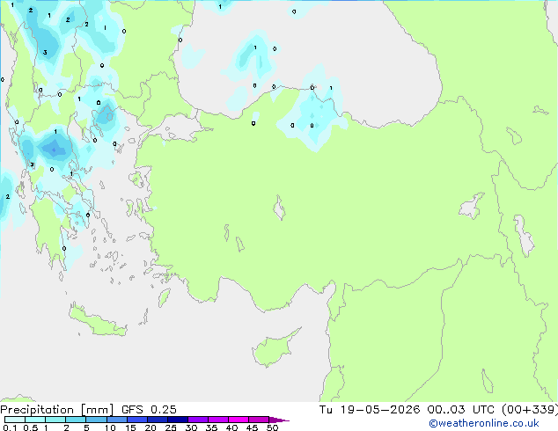
Task: Select the 0.5–1 mm legend color swatch
Action: tap(35, 420)
